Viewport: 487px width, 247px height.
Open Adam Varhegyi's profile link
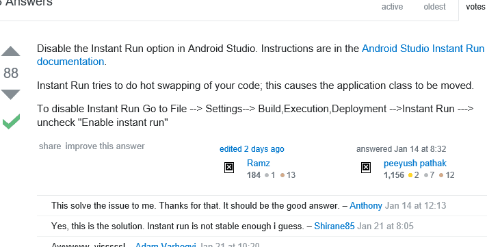click(166, 245)
